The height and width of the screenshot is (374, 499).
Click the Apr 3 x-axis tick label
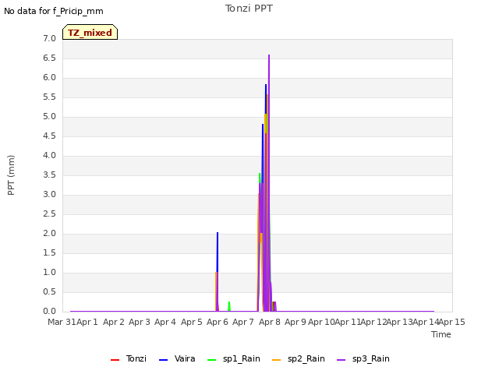tap(140, 322)
